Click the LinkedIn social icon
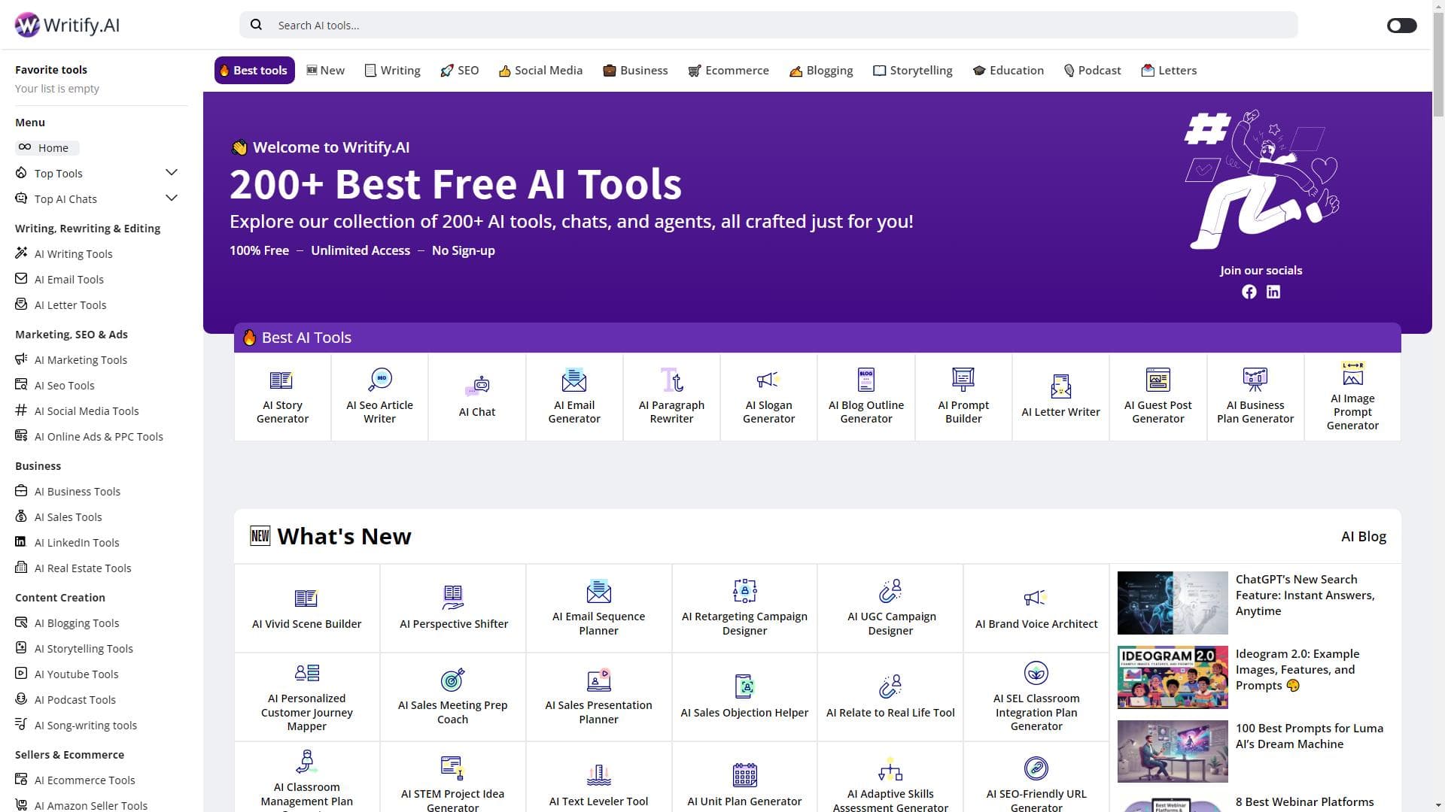This screenshot has height=812, width=1445. 1273,292
